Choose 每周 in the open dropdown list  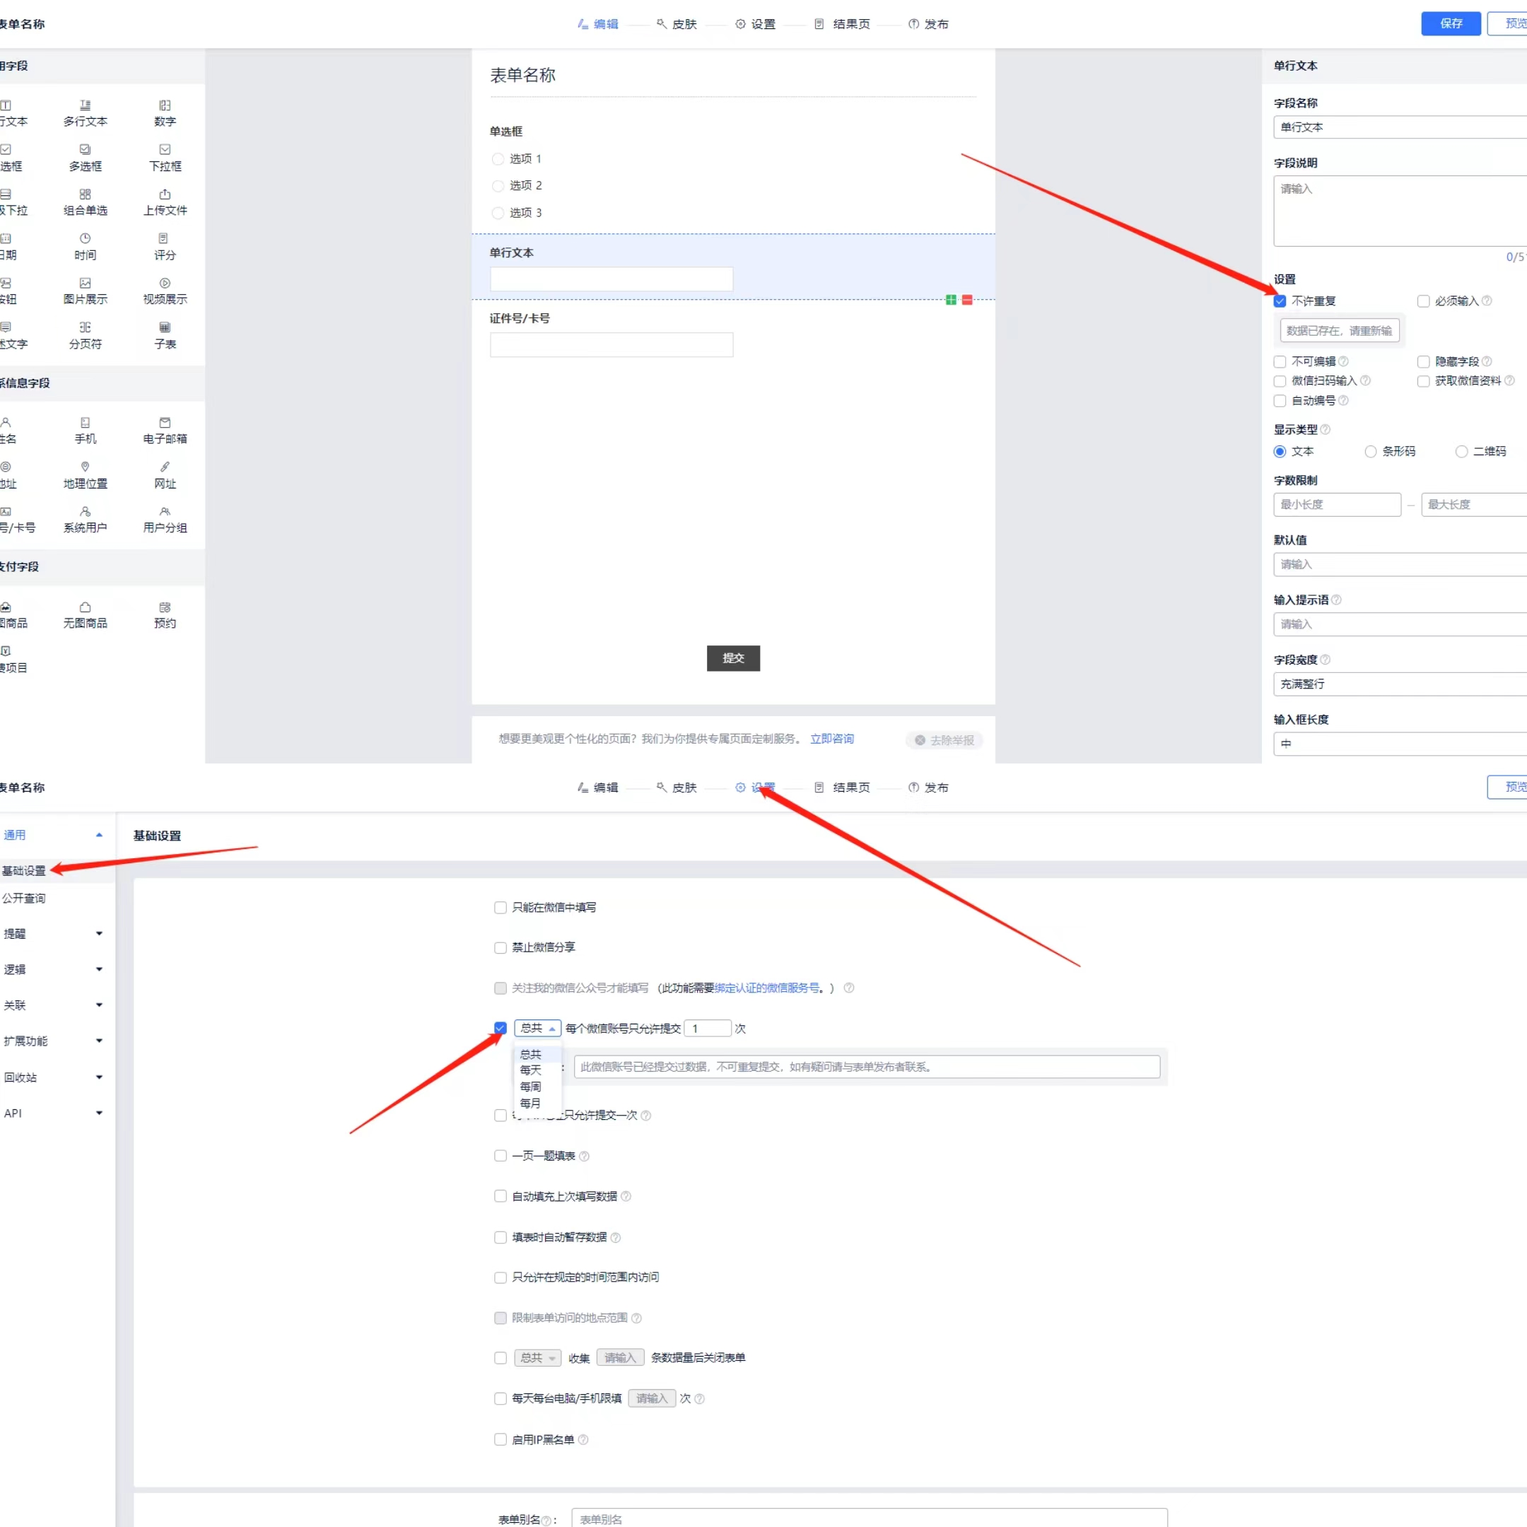tap(530, 1087)
